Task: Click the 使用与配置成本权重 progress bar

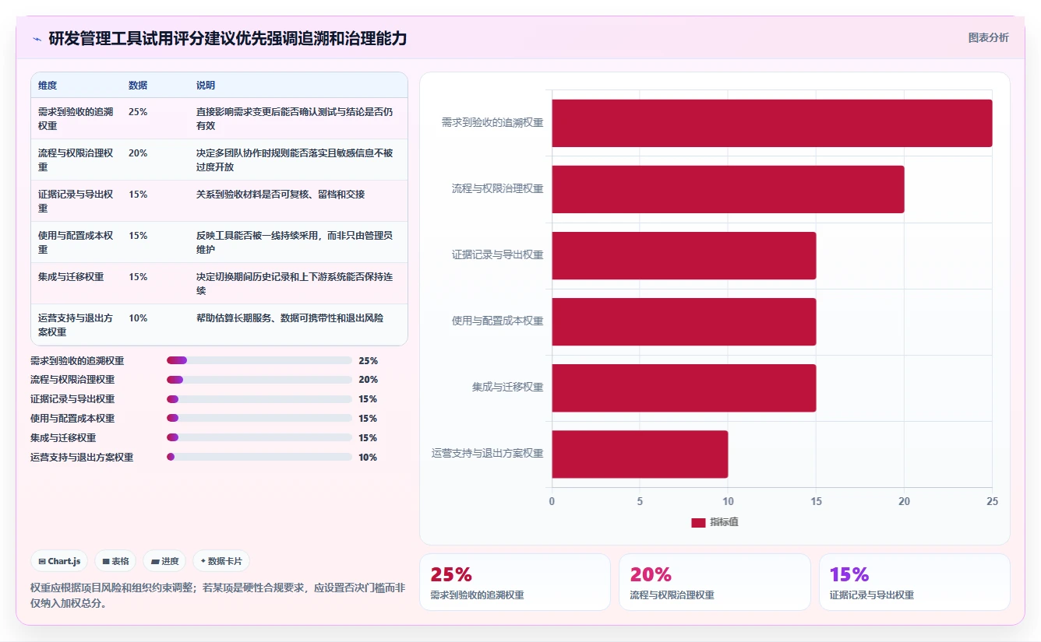Action: click(x=259, y=419)
